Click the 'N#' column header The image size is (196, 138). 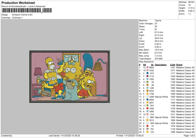[144, 65]
